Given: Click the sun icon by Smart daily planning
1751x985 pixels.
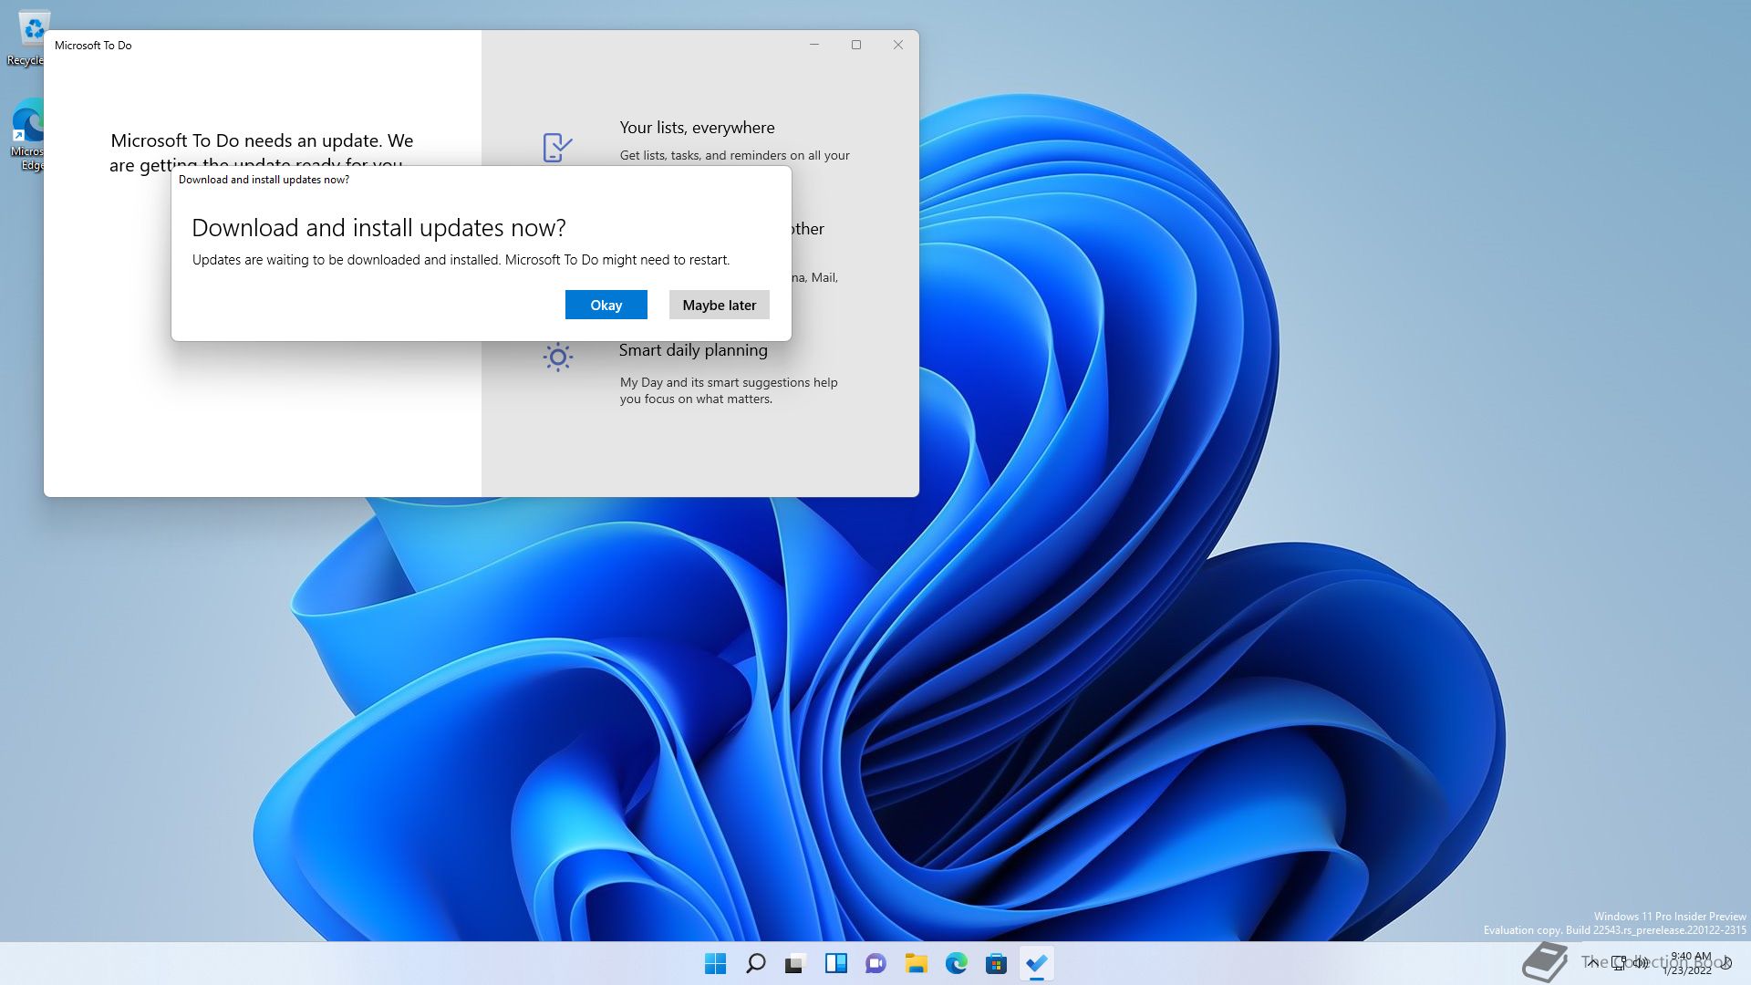Looking at the screenshot, I should coord(557,357).
